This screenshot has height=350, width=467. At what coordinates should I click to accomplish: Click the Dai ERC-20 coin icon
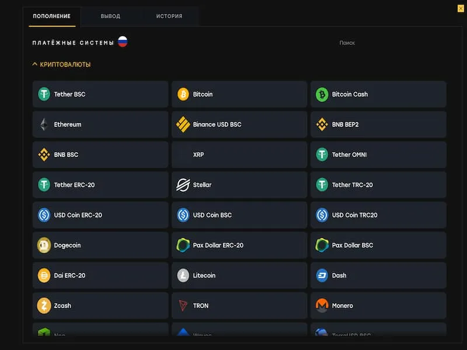(44, 275)
